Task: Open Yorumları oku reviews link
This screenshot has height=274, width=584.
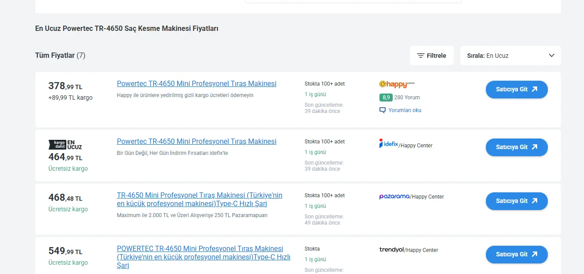Action: point(405,110)
